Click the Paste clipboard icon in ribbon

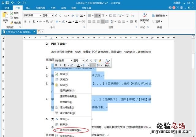[x=6, y=15]
